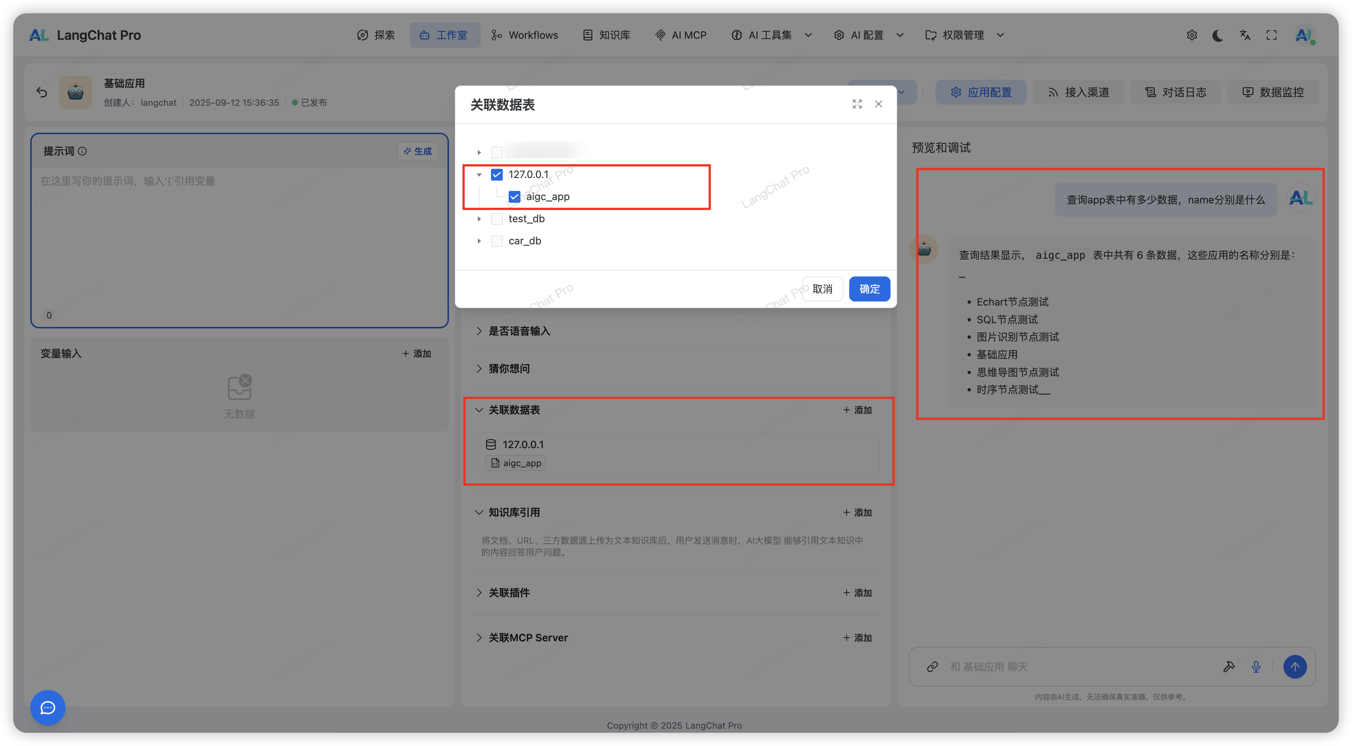1352x746 pixels.
Task: Confirm with the 确定 button
Action: coord(869,289)
